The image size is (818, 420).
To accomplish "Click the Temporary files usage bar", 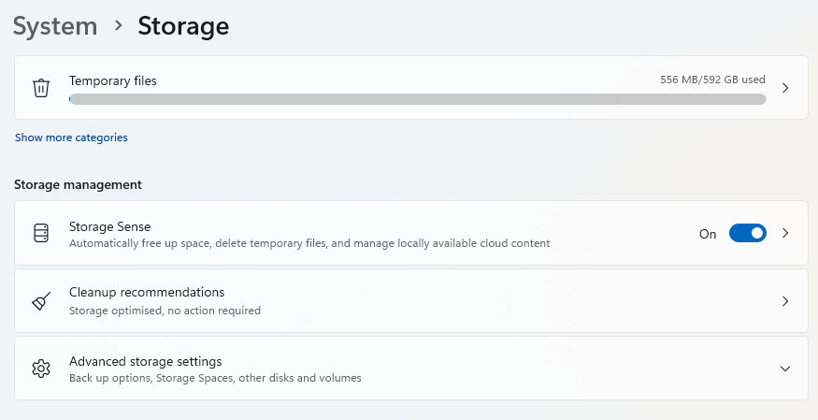I will point(417,99).
